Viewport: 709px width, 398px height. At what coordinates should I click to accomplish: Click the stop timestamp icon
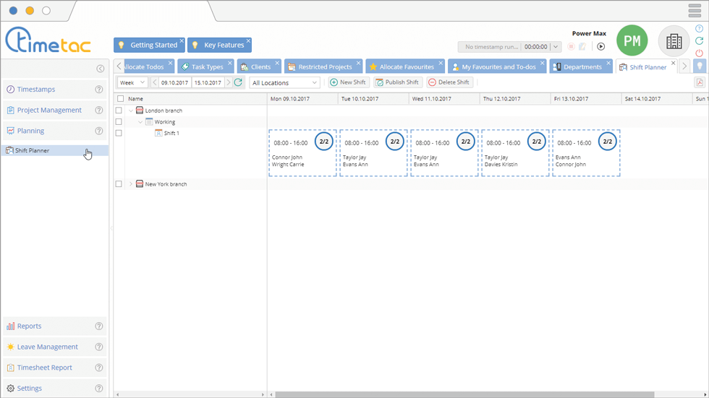tap(571, 46)
